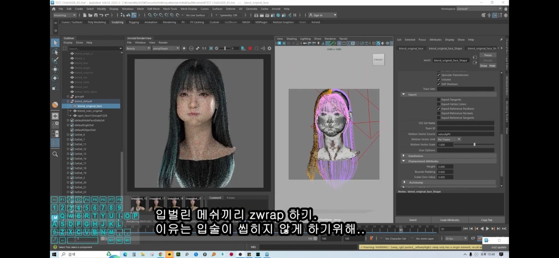Enable the Export Vertex Colors checkbox

tap(438, 104)
